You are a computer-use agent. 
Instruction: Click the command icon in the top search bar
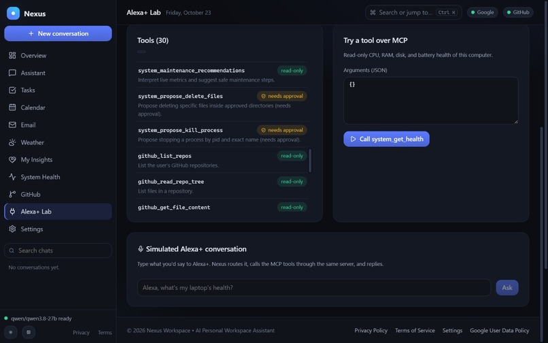tap(373, 13)
